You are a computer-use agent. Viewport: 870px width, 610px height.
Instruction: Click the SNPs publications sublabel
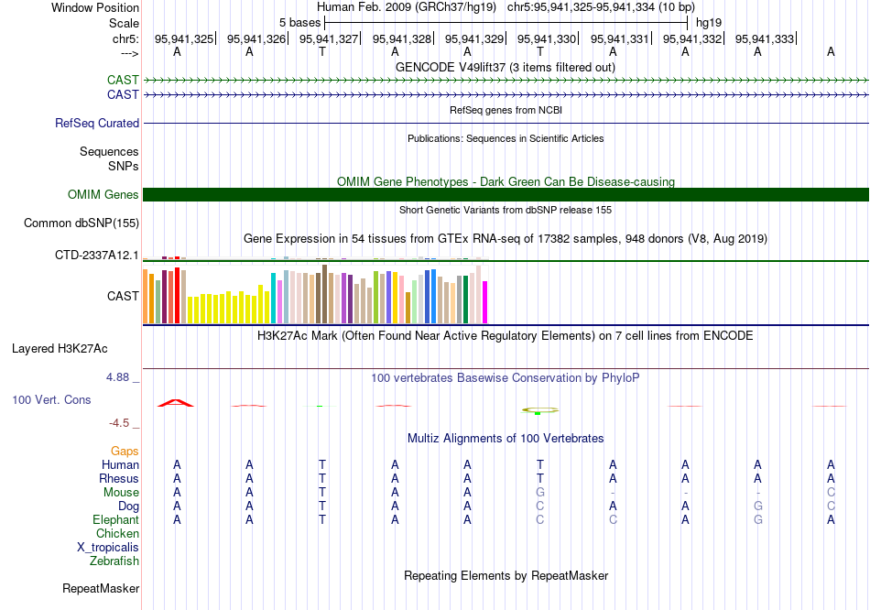tap(124, 166)
